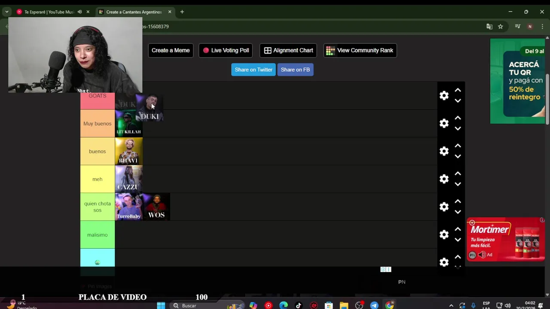The image size is (550, 309).
Task: Move the meh row up
Action: tap(458, 174)
